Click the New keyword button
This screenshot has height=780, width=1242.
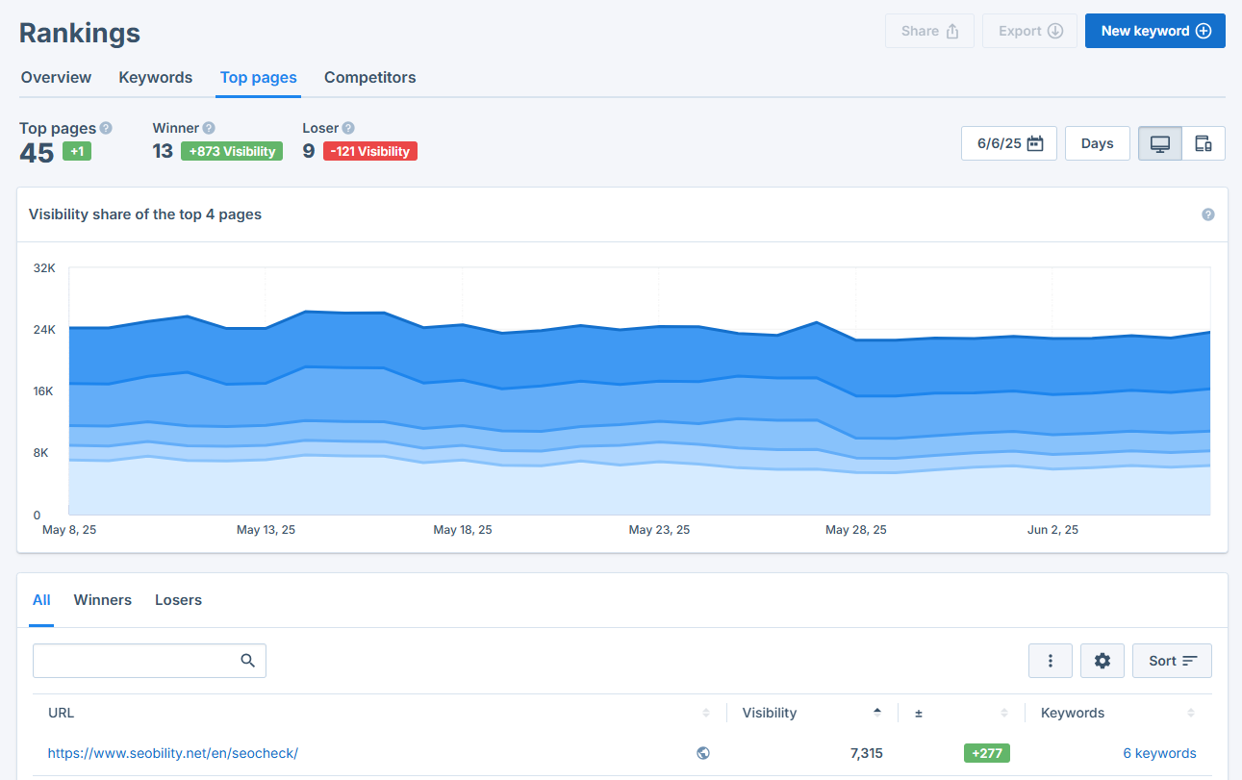(x=1154, y=31)
